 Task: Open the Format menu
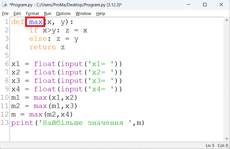(32, 13)
